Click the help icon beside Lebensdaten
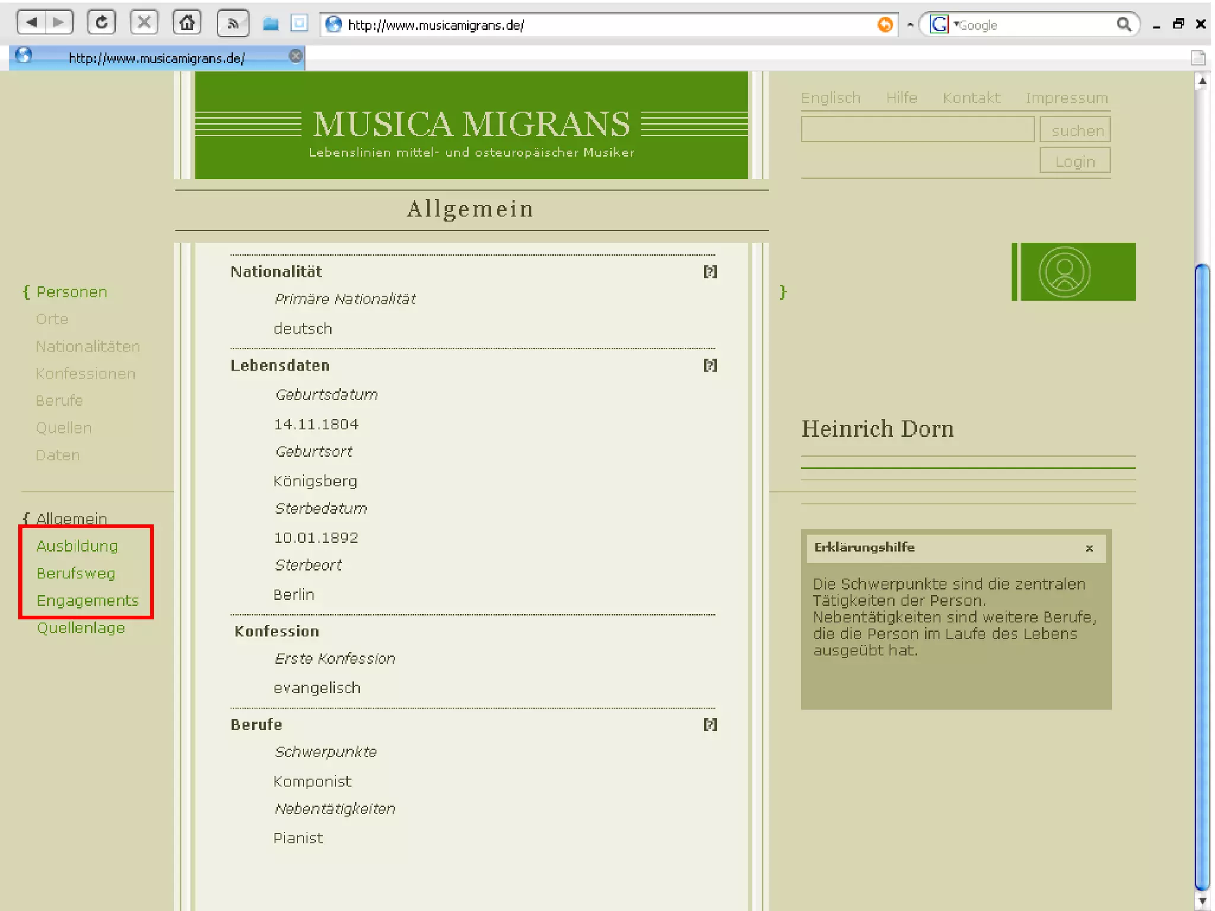 (710, 365)
